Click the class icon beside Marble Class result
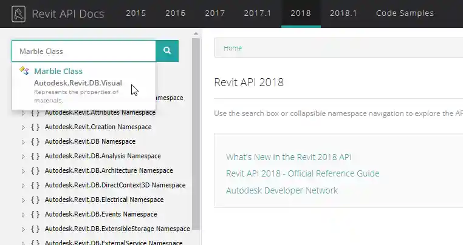The height and width of the screenshot is (245, 463). (24, 71)
